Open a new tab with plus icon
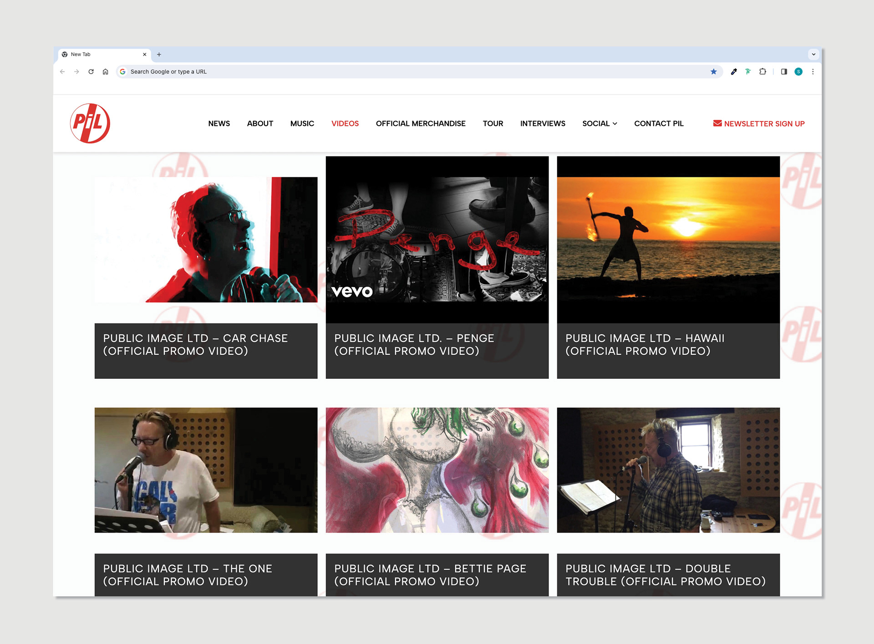The image size is (874, 644). click(x=159, y=55)
